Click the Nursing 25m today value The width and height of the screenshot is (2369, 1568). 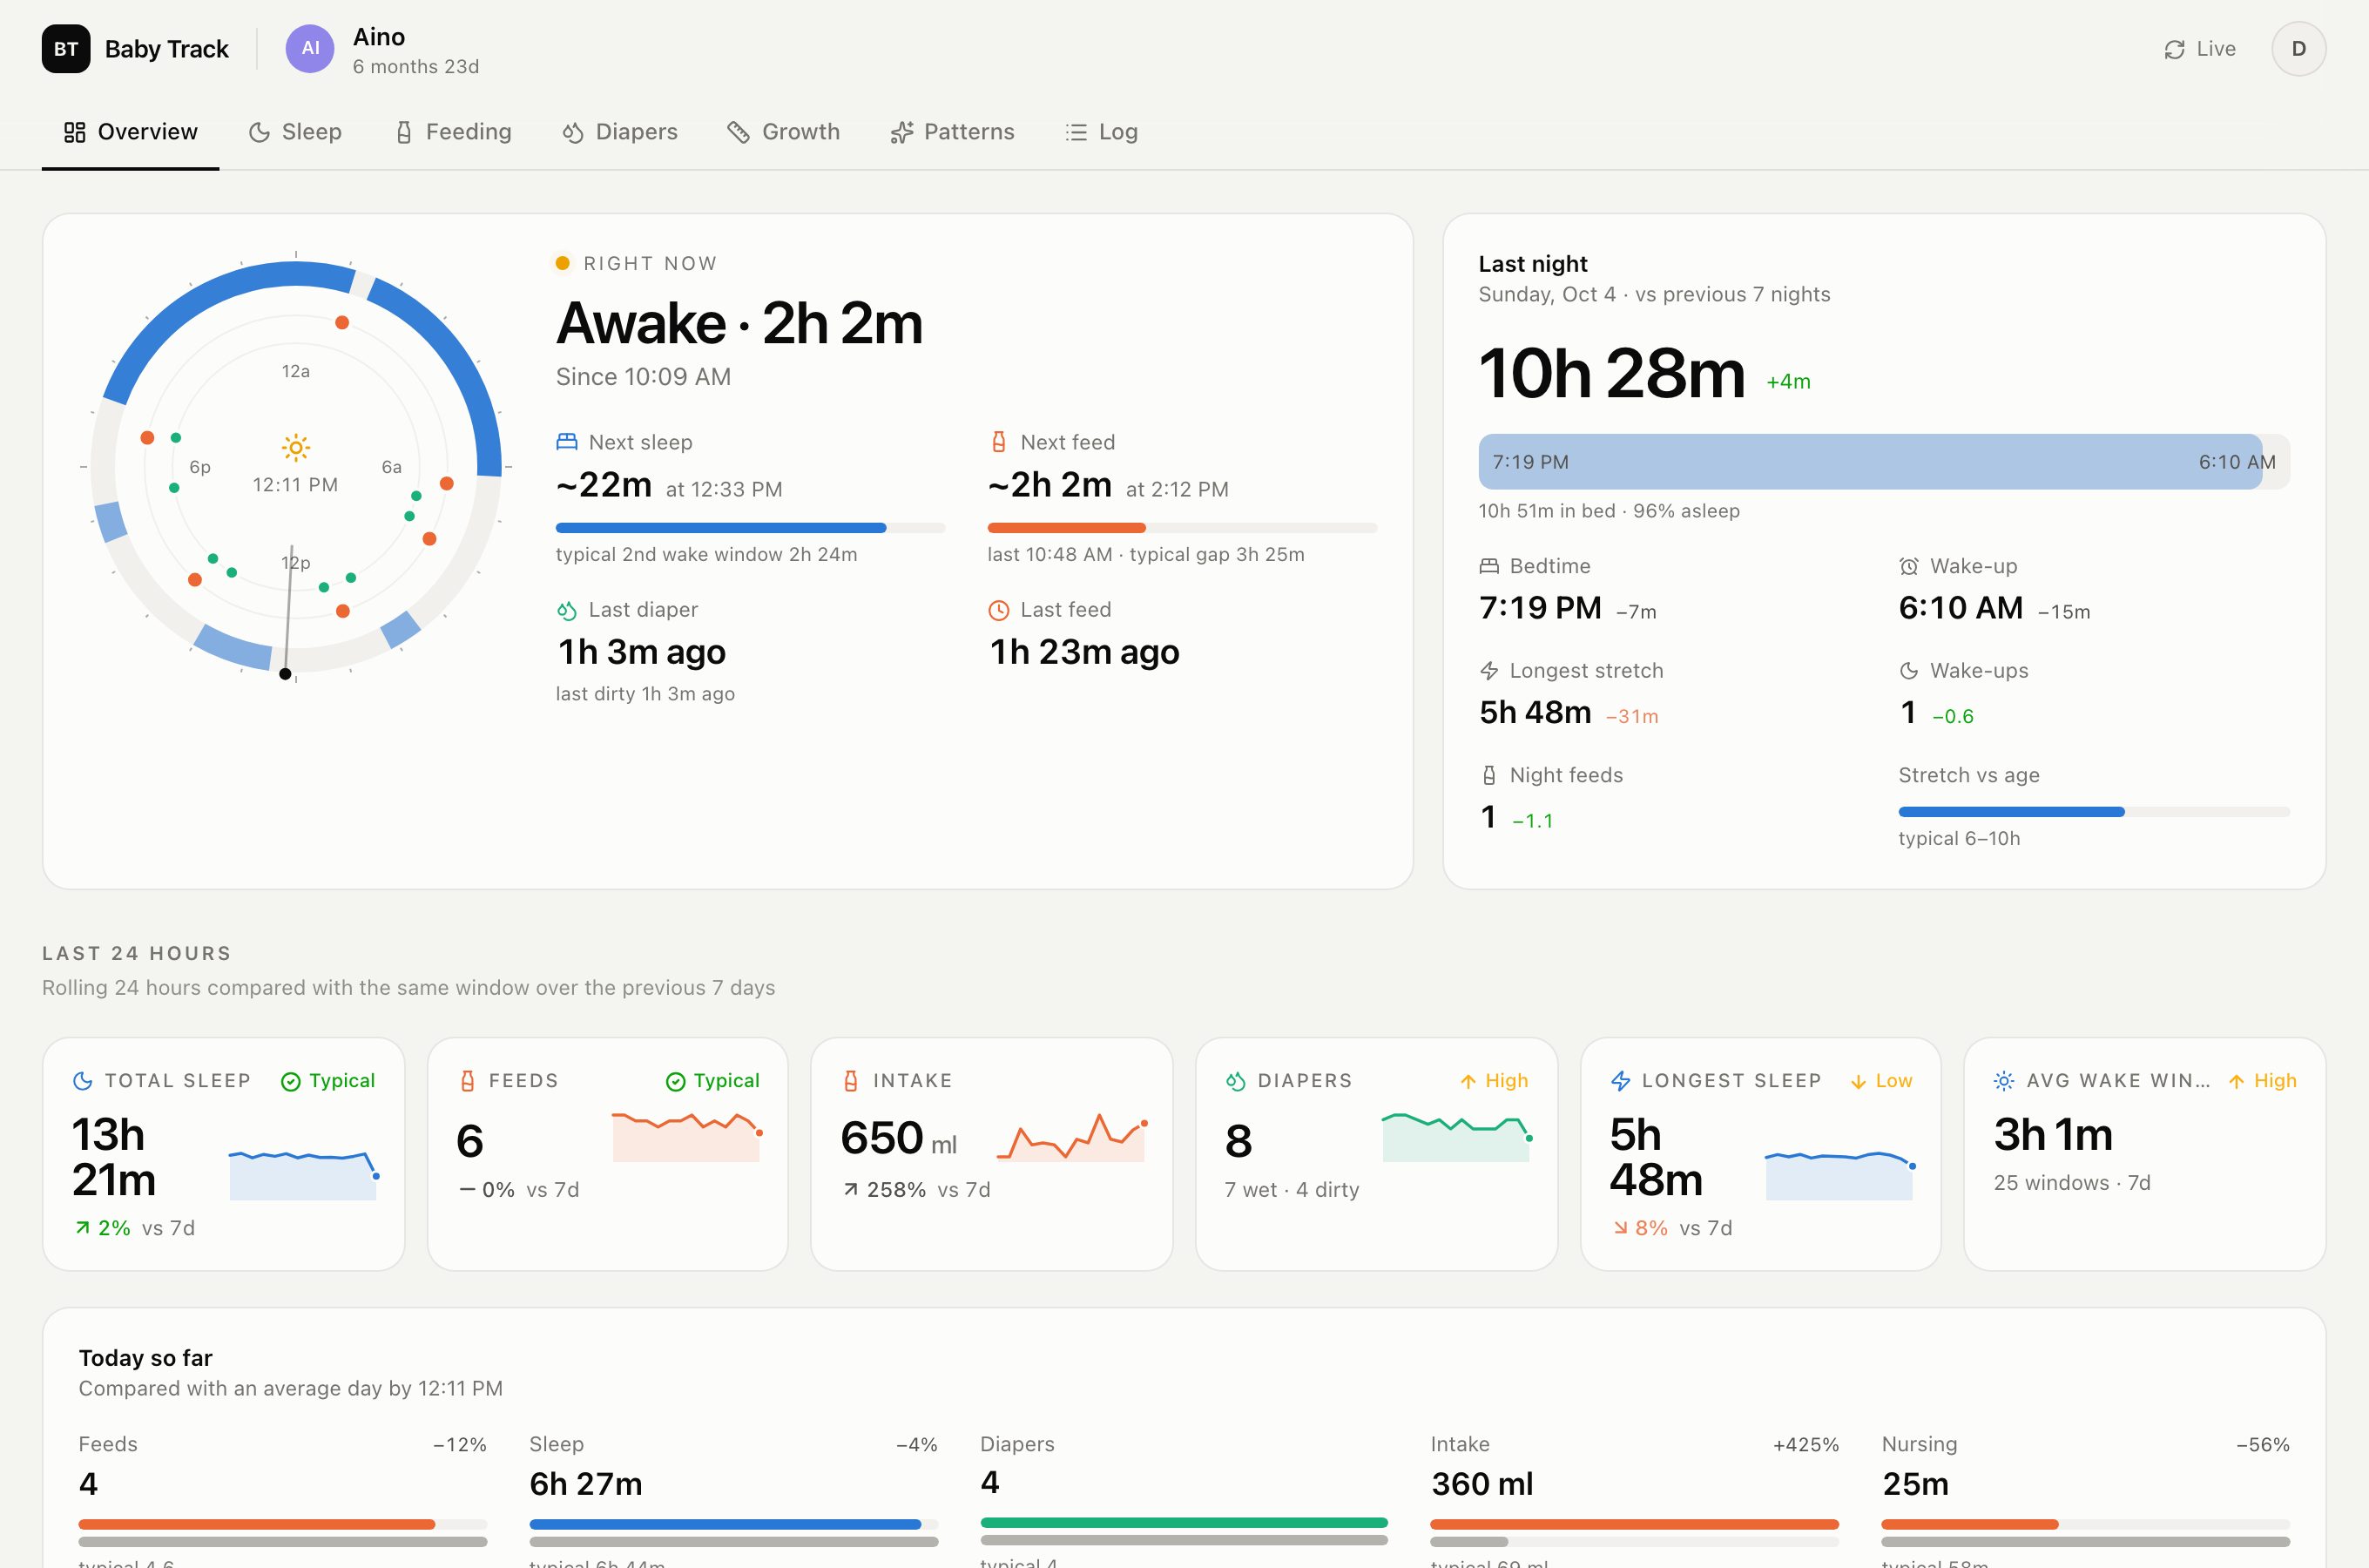(x=1915, y=1484)
